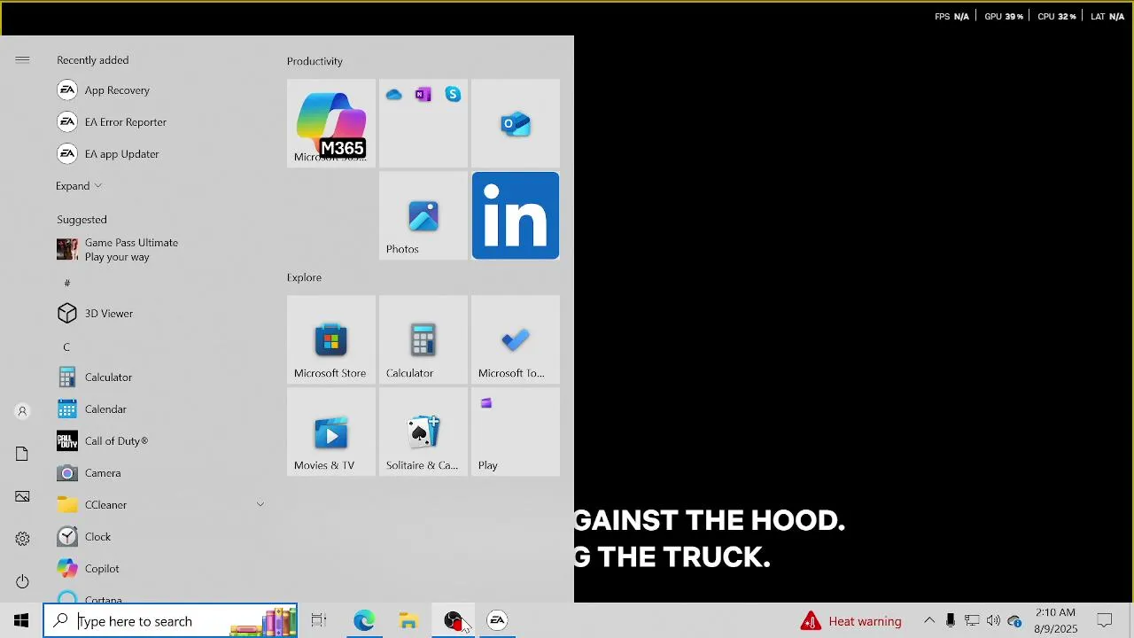Open Documents from Start sidebar
The width and height of the screenshot is (1134, 638).
pos(22,454)
